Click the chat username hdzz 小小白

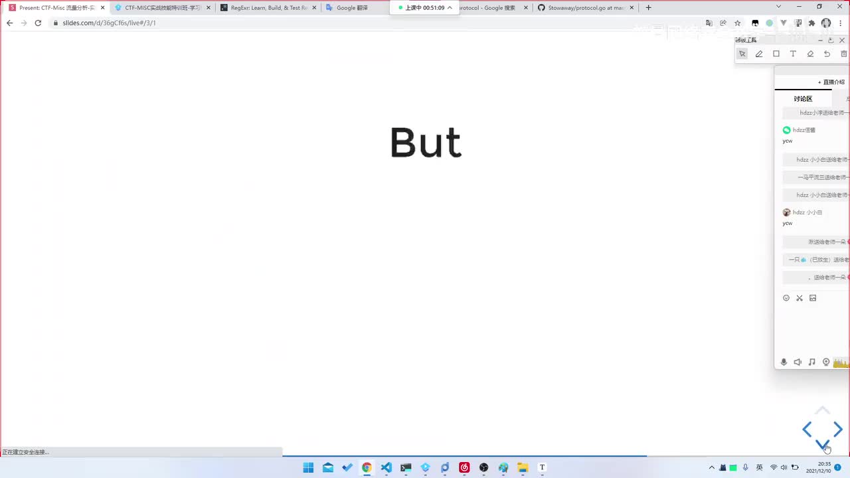[807, 212]
